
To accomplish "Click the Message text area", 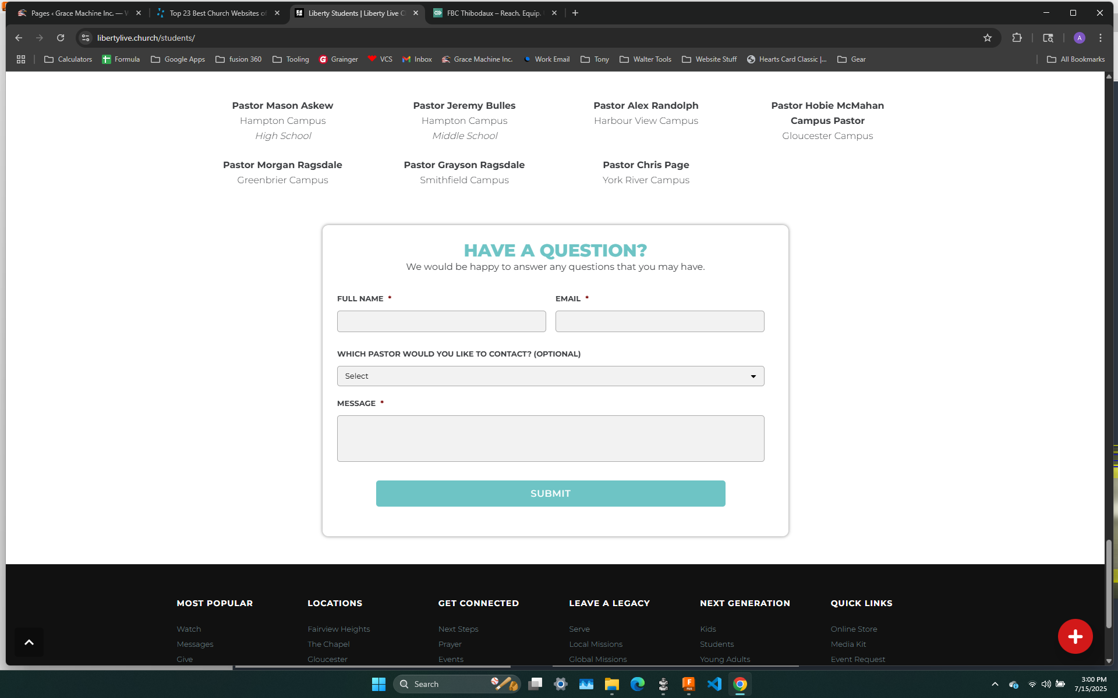I will [550, 439].
